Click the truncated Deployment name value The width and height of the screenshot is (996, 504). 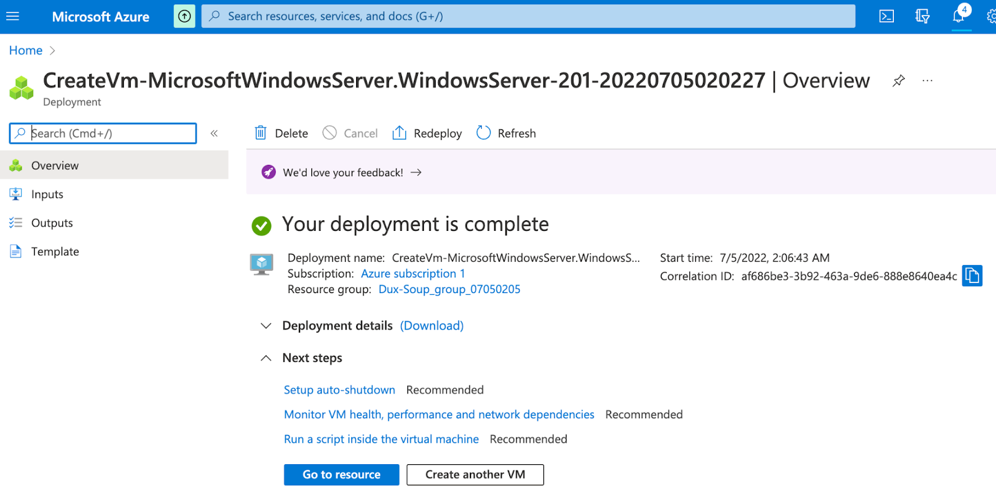pos(516,258)
